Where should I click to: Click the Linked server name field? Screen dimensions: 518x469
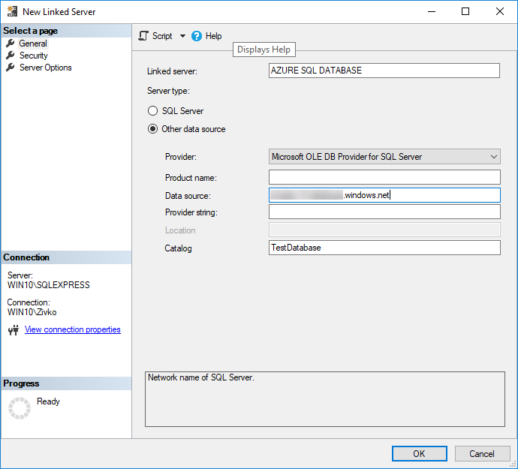tap(384, 71)
